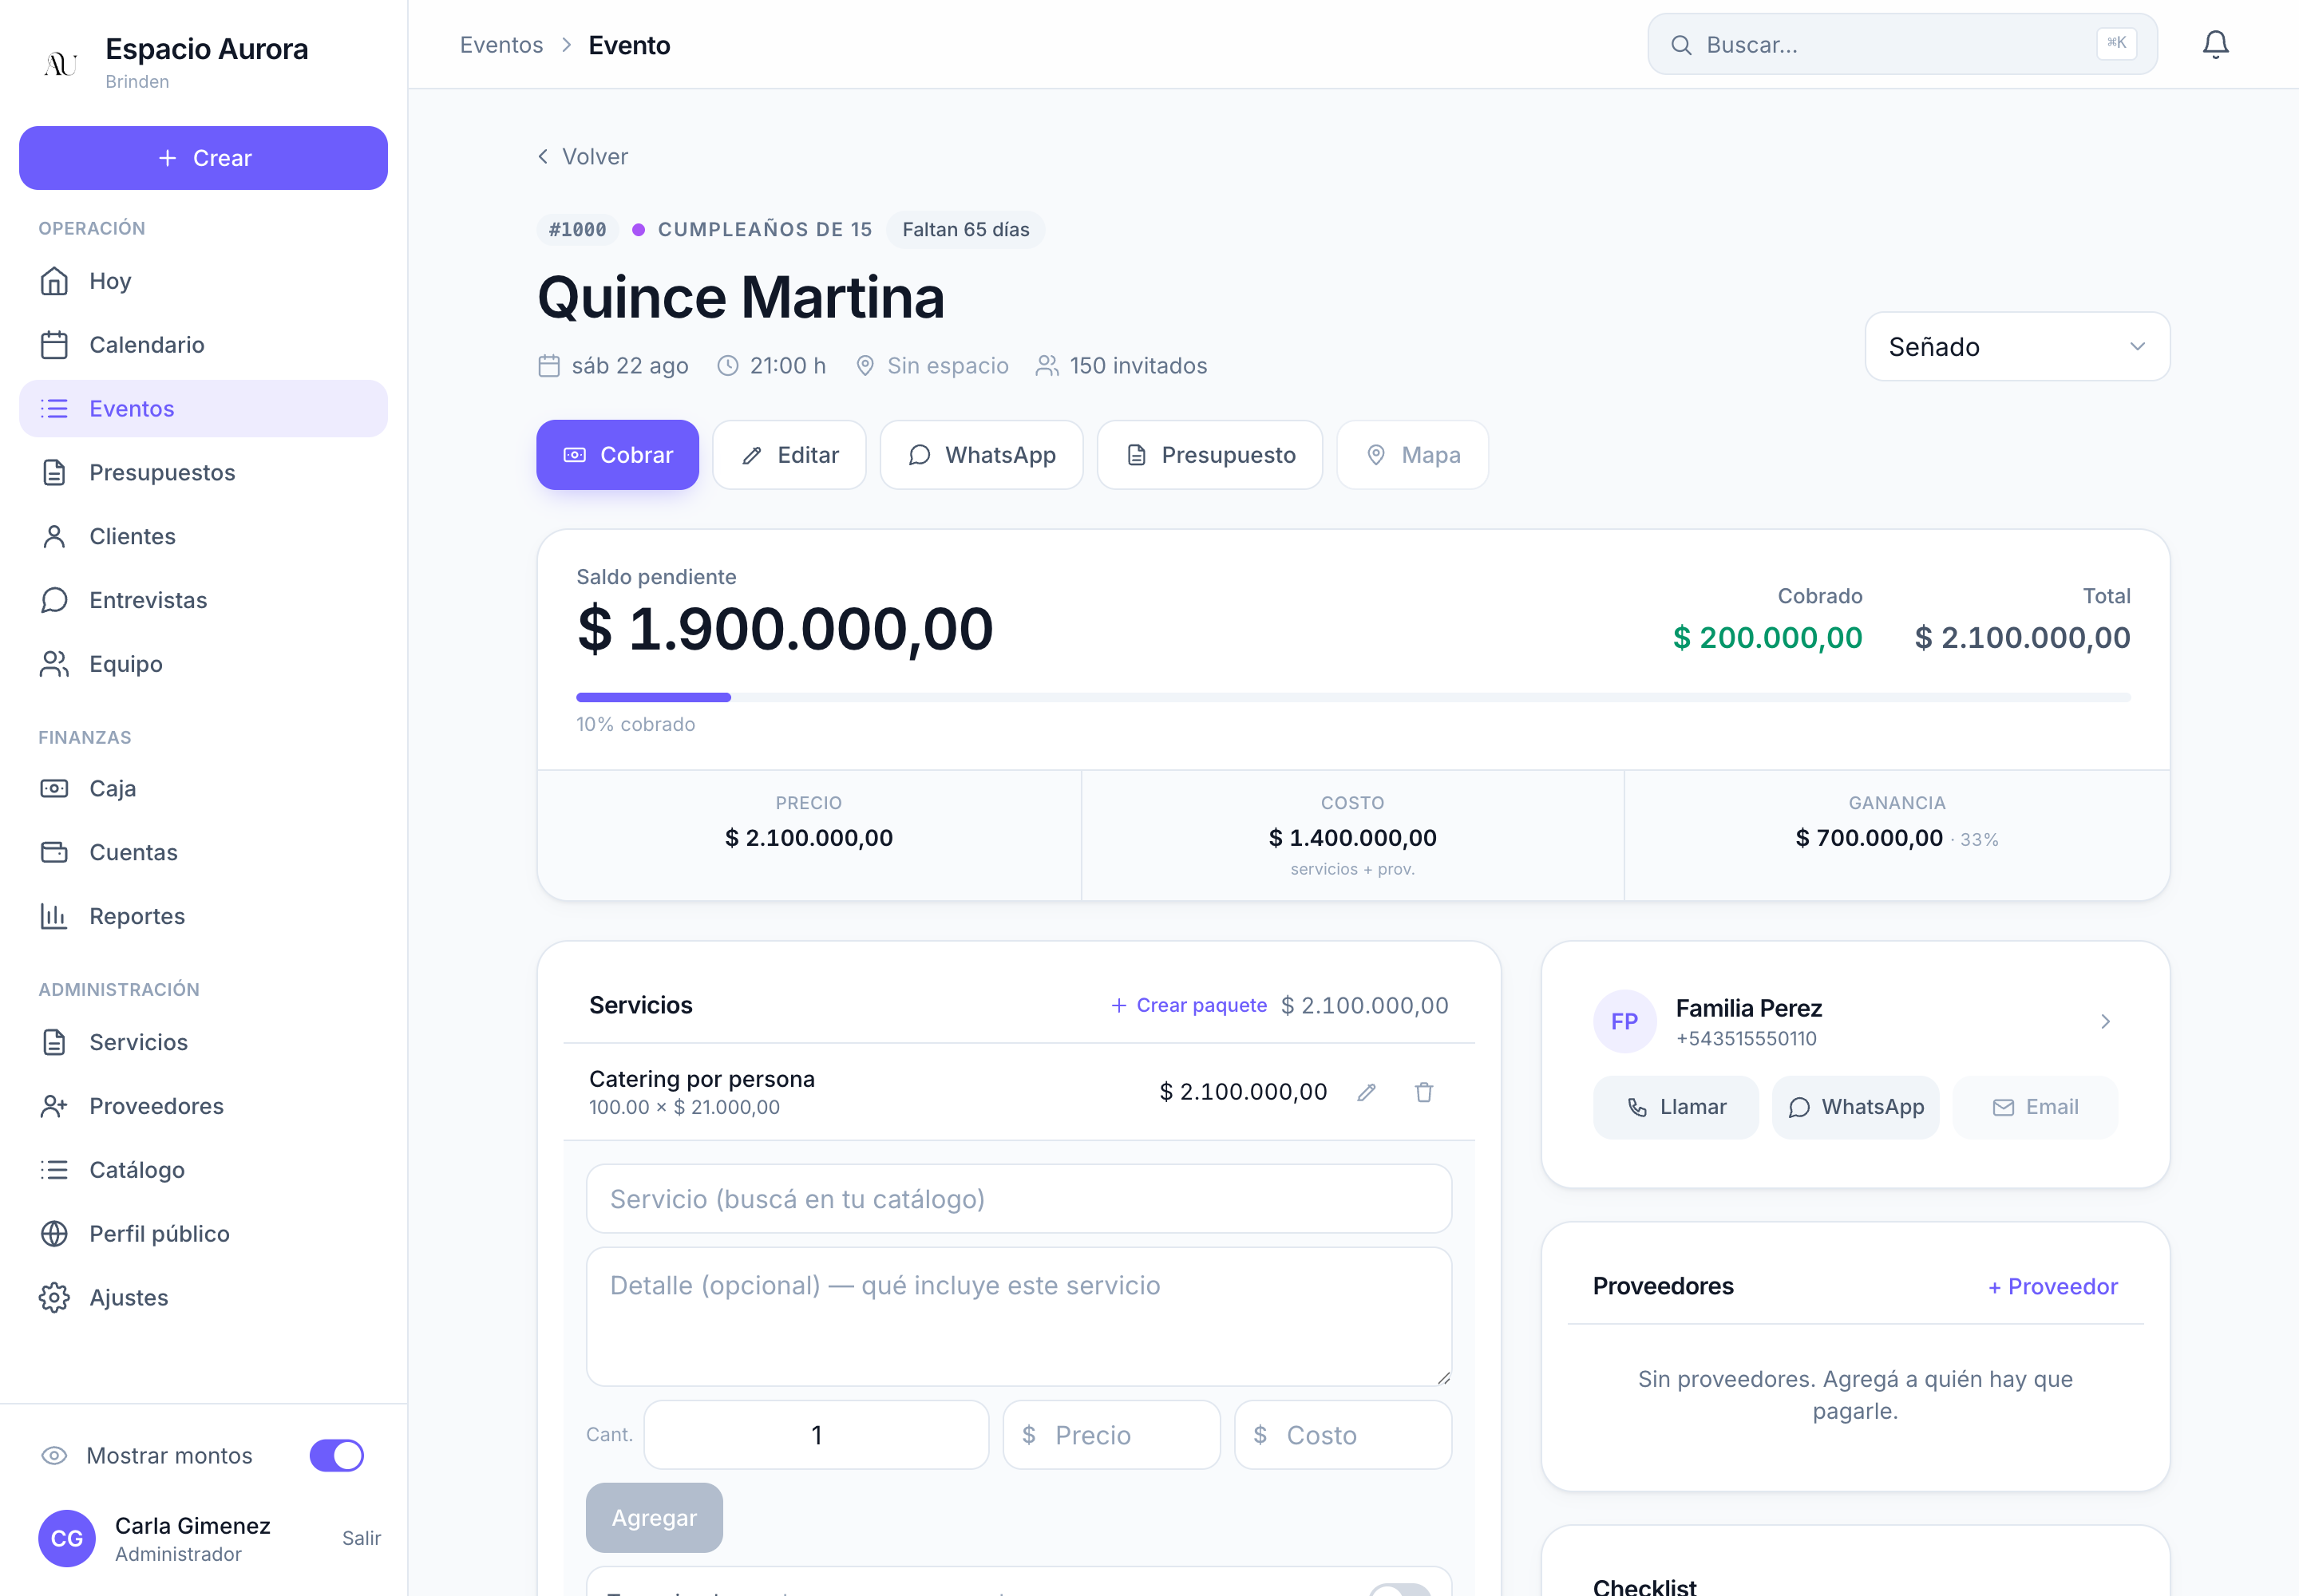Click the WhatsApp button next to Editar

[981, 455]
